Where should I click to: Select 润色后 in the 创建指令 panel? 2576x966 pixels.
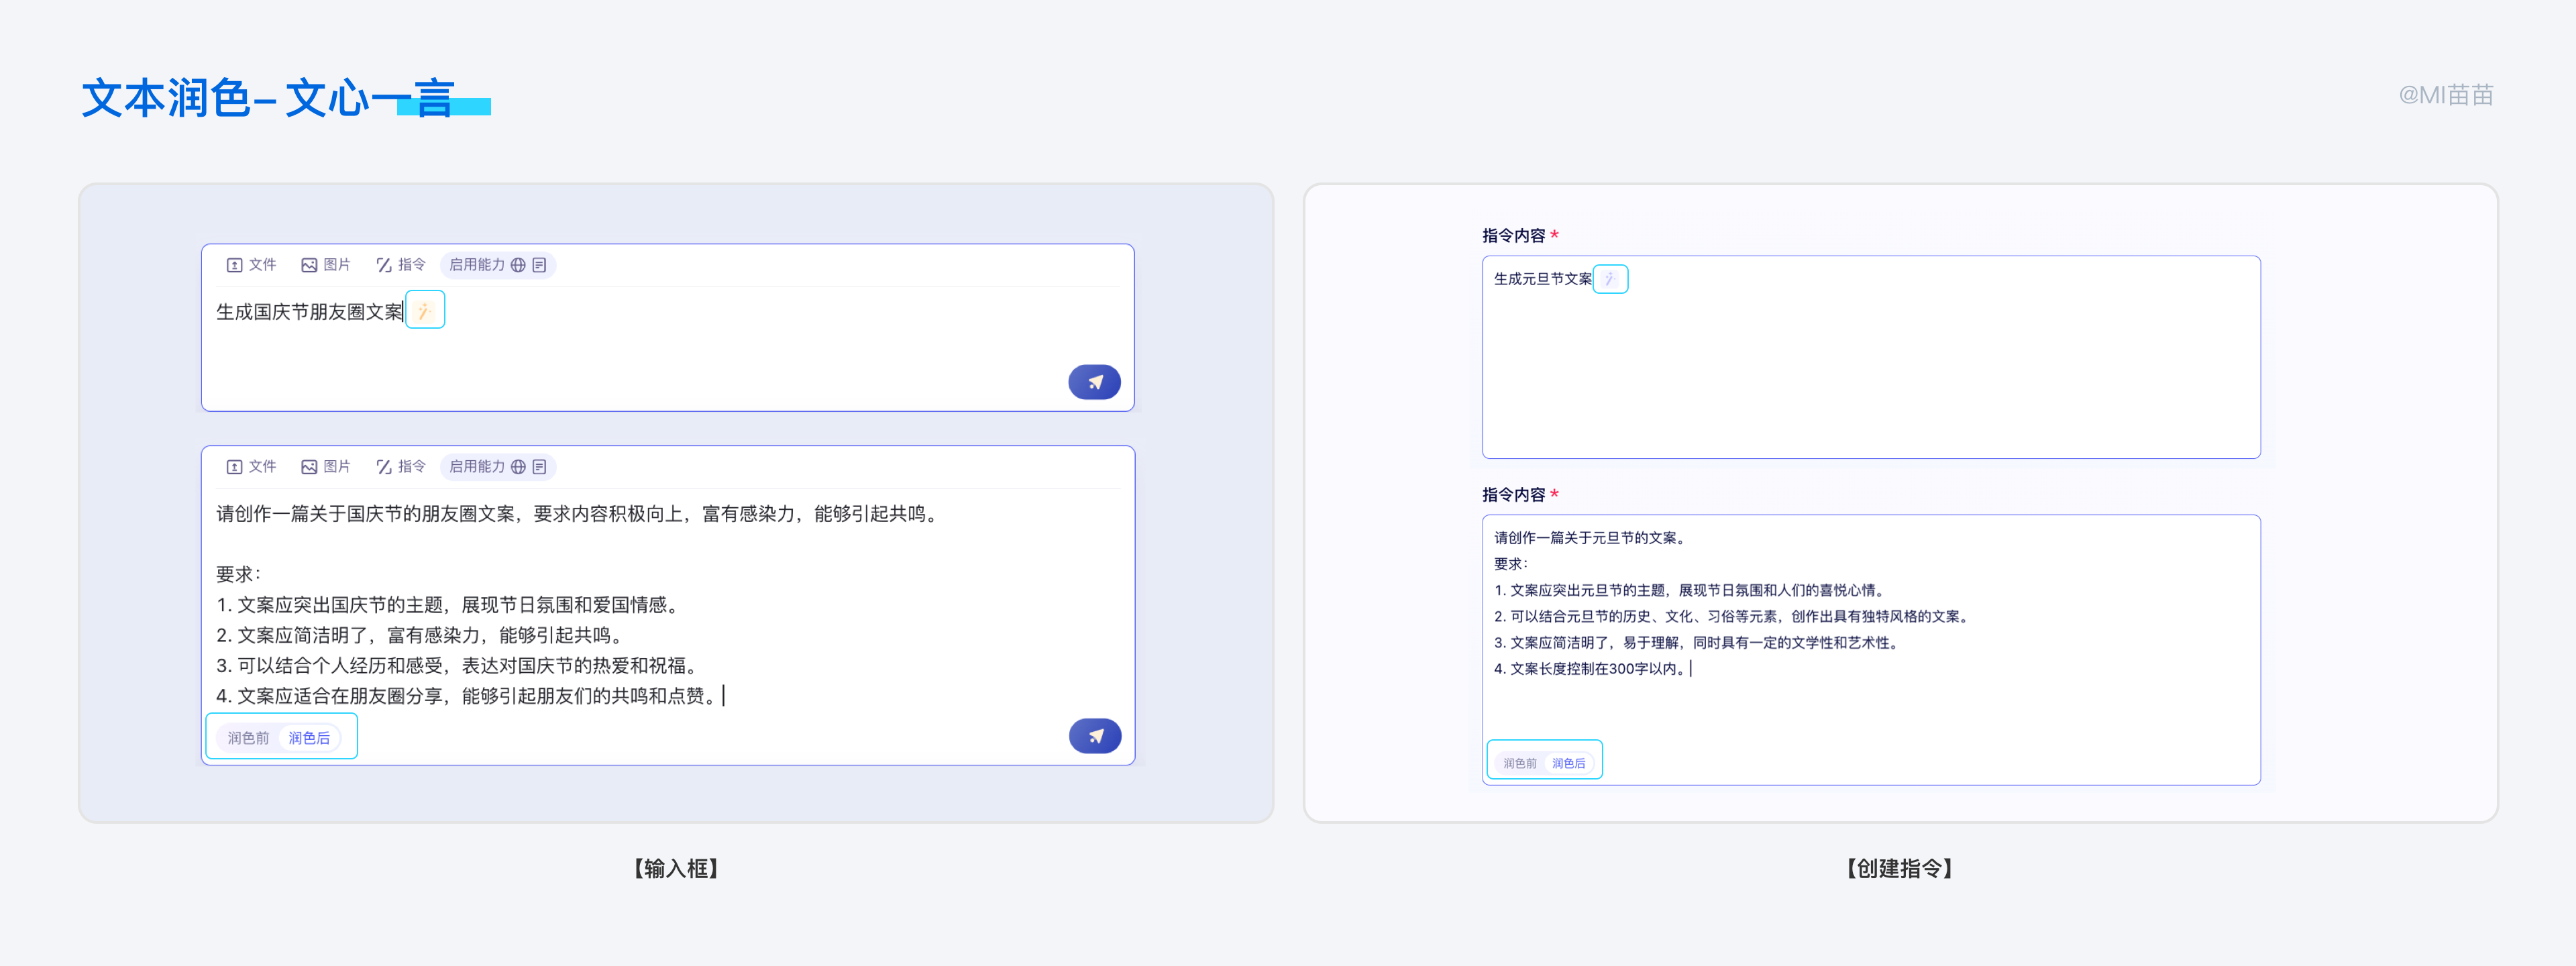(1568, 763)
